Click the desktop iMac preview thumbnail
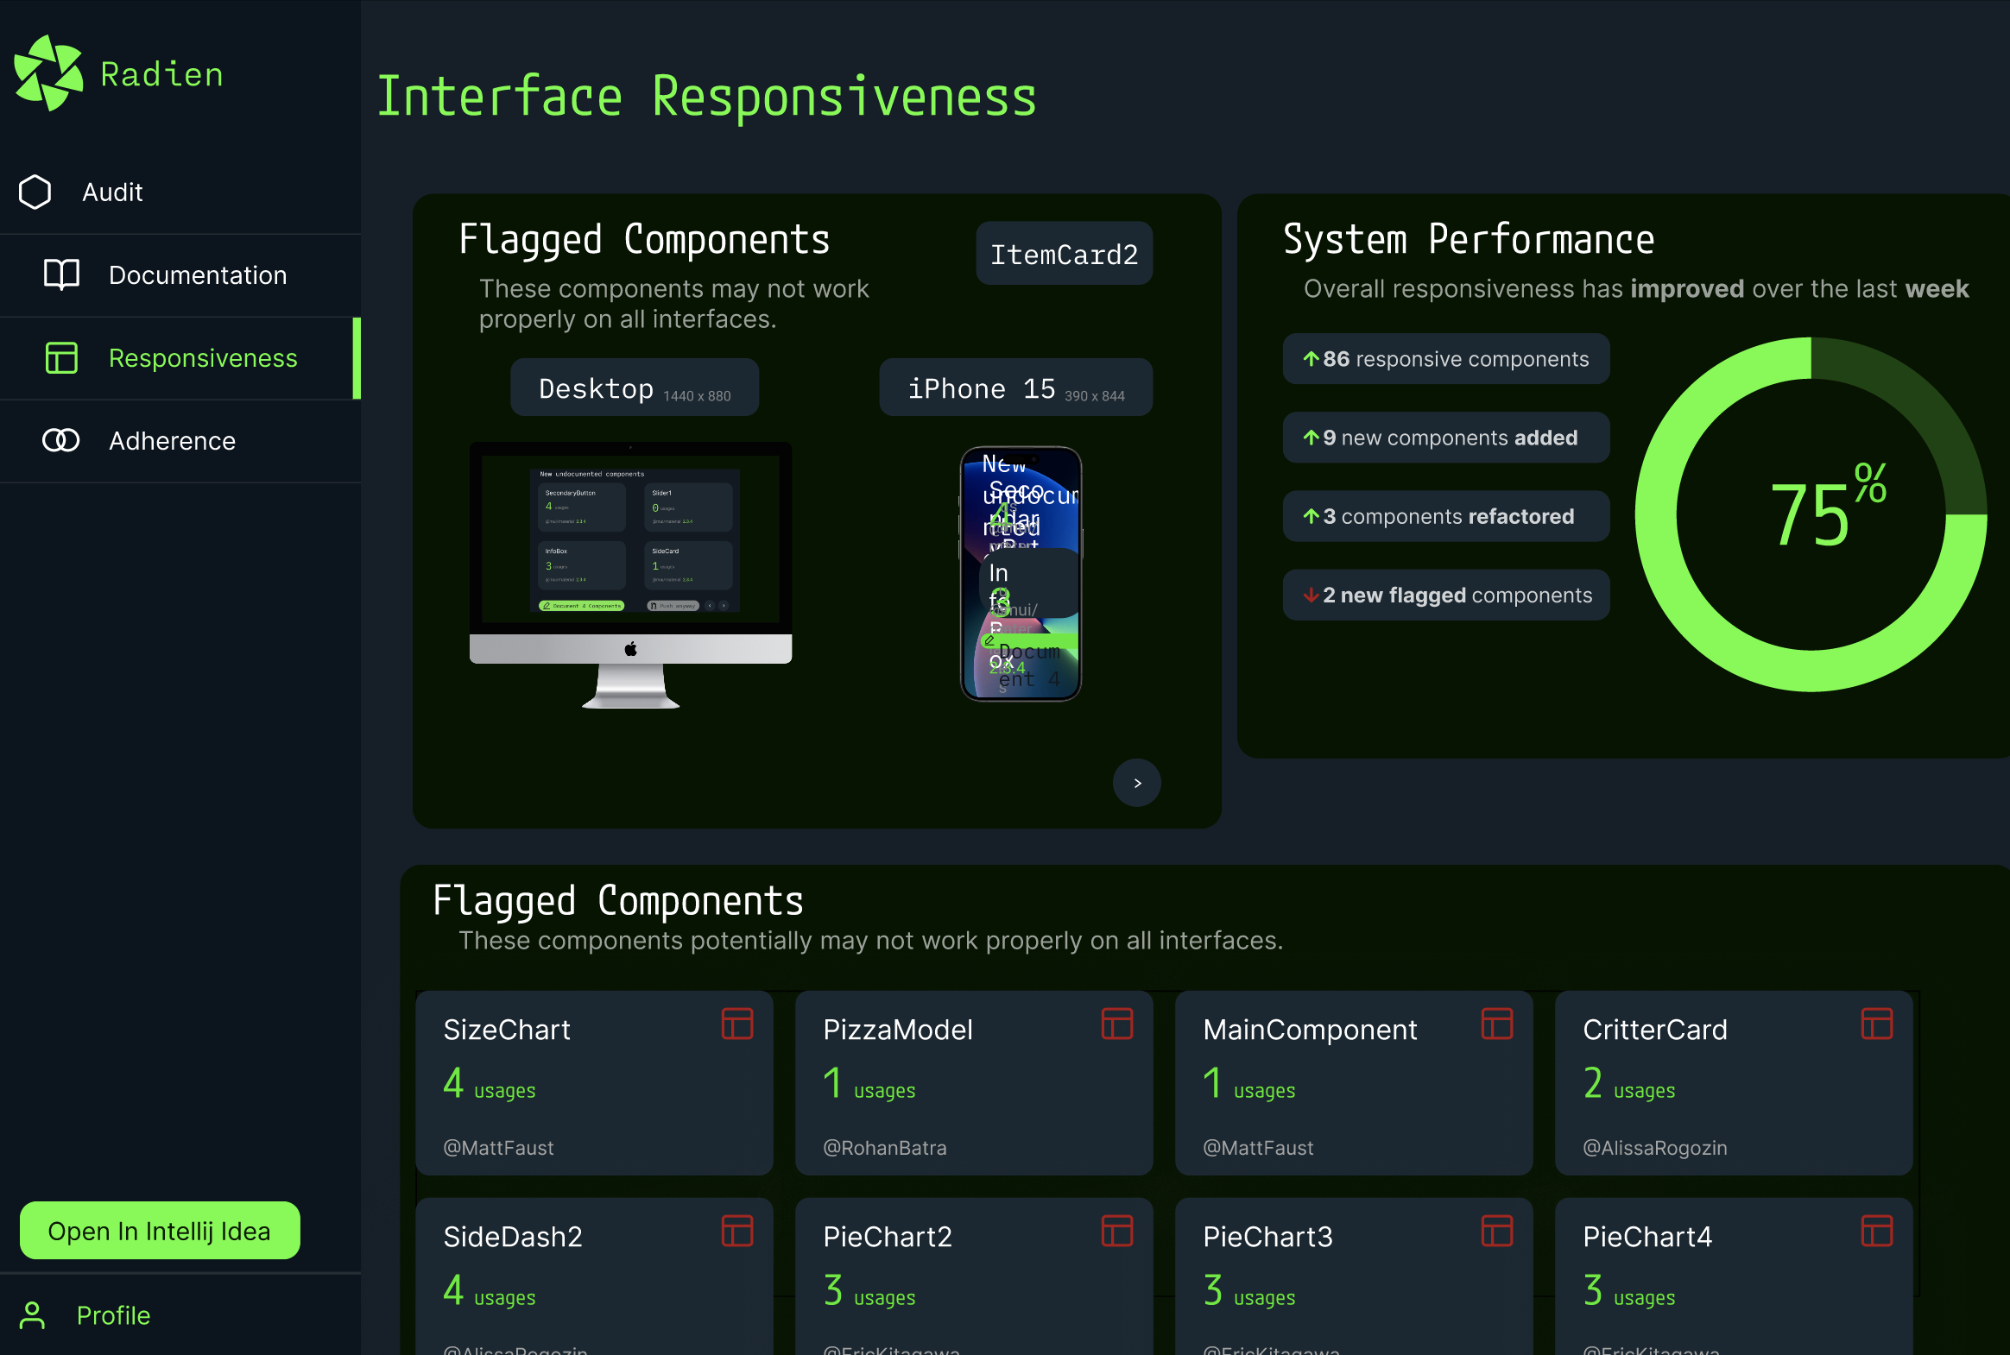This screenshot has width=2010, height=1355. [x=630, y=575]
